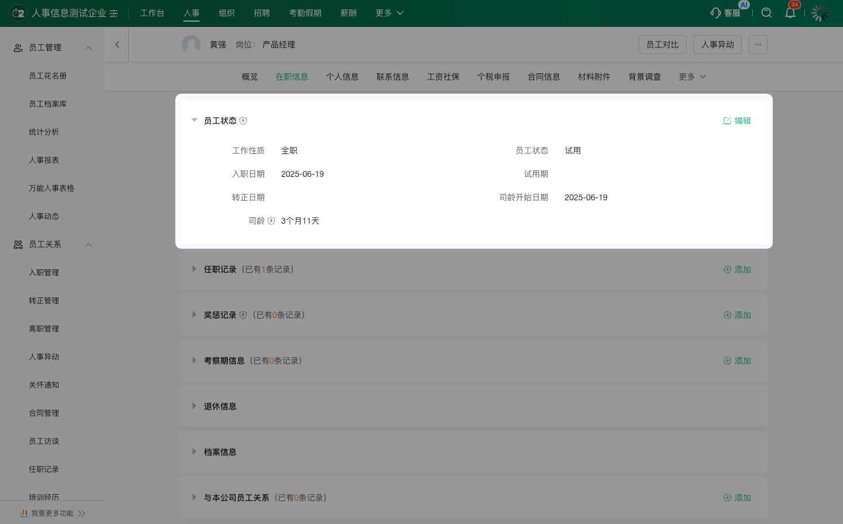Switch to the 个人信息 tab
This screenshot has width=843, height=524.
click(x=342, y=77)
